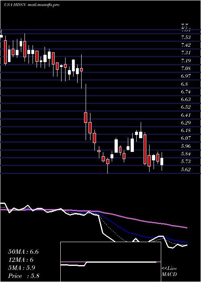Click the 7.31 price axis label
Viewport: 201px width, 282px height.
tap(186, 53)
